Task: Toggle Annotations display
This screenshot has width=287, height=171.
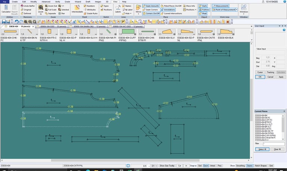Action: pyautogui.click(x=168, y=10)
